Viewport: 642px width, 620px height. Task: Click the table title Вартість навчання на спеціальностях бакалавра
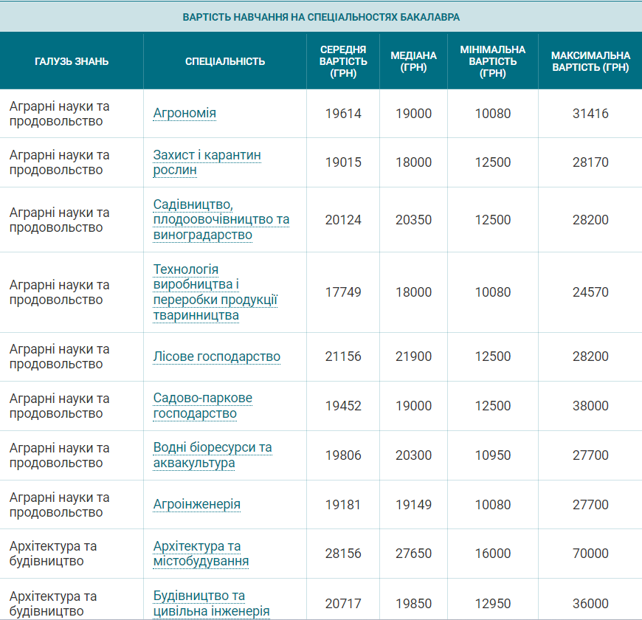[x=321, y=16]
